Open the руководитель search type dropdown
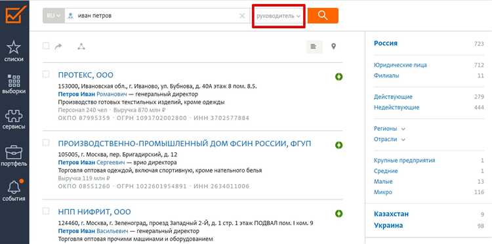Screen dimensions: 492x244 pos(279,16)
